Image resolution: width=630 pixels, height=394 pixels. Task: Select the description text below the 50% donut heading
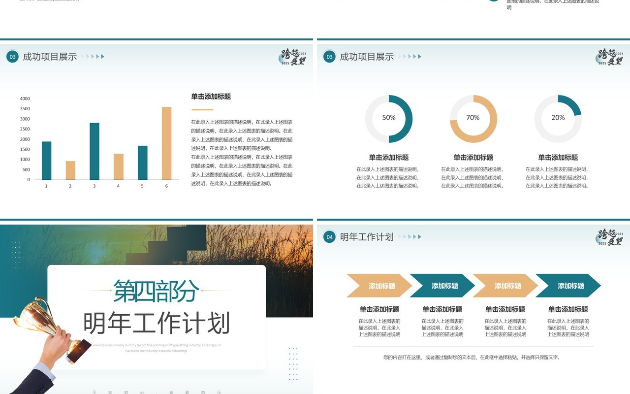tap(389, 178)
